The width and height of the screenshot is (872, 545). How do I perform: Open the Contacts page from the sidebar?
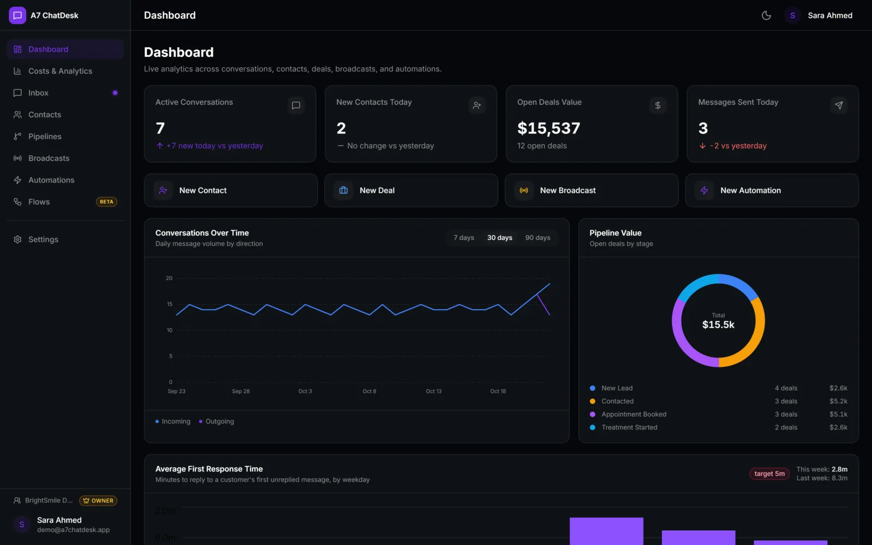(x=65, y=114)
